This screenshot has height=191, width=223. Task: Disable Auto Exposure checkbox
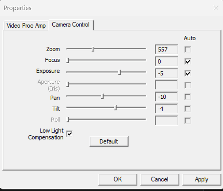click(x=188, y=73)
